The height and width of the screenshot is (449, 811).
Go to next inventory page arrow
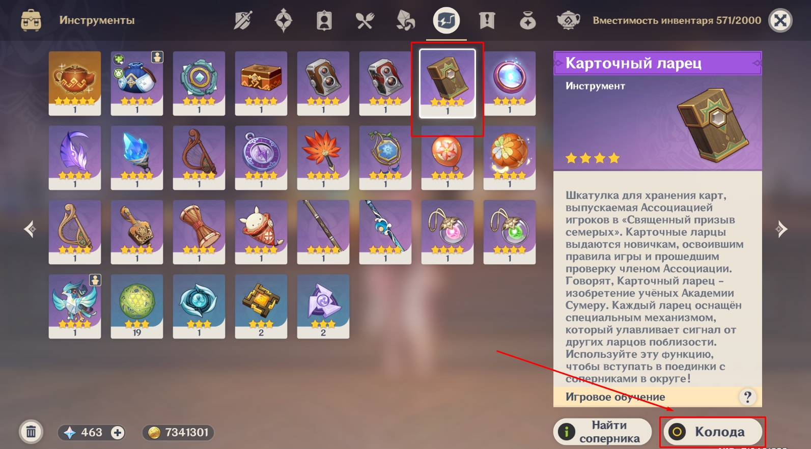781,229
